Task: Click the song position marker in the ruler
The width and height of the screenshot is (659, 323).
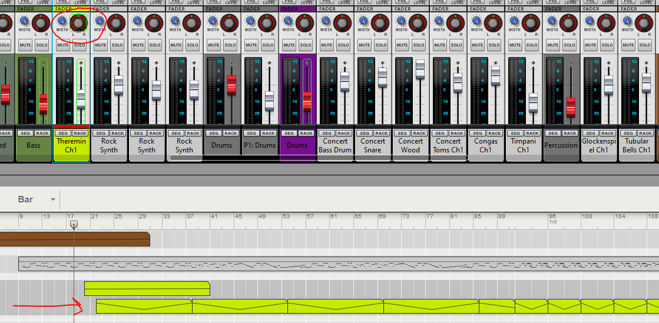Action: (x=74, y=225)
